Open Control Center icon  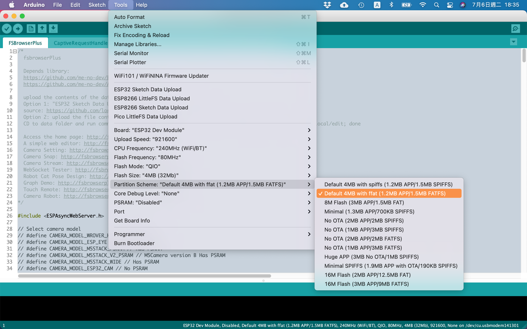point(450,5)
